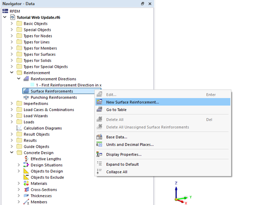The image size is (274, 205).
Task: Collapse the Reinforcement folder
Action: [x=12, y=73]
